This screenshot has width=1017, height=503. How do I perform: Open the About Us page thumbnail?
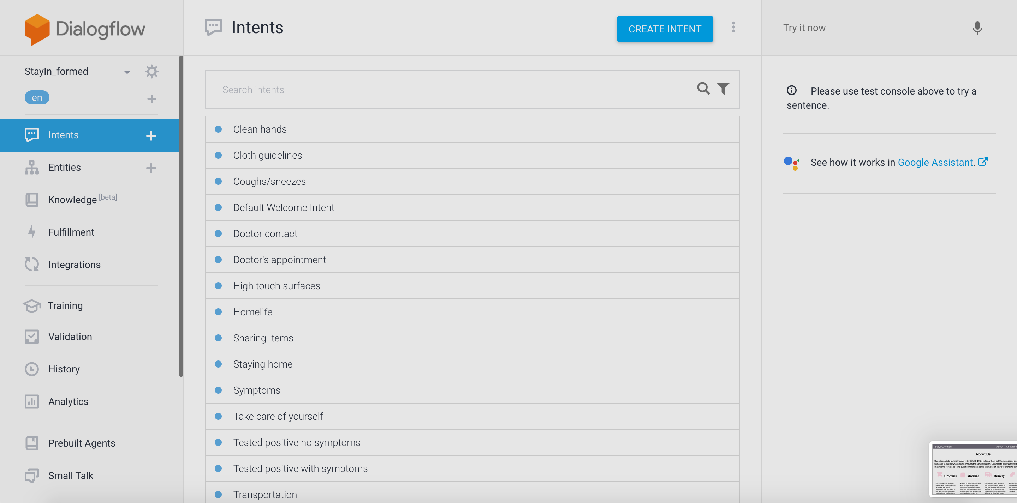(974, 469)
